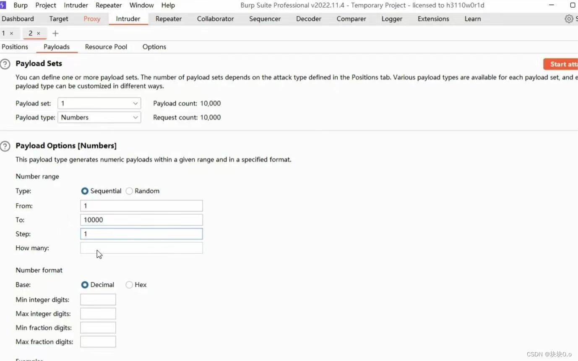Open the Payload set dropdown
Screen dimensions: 578x361
pos(99,103)
